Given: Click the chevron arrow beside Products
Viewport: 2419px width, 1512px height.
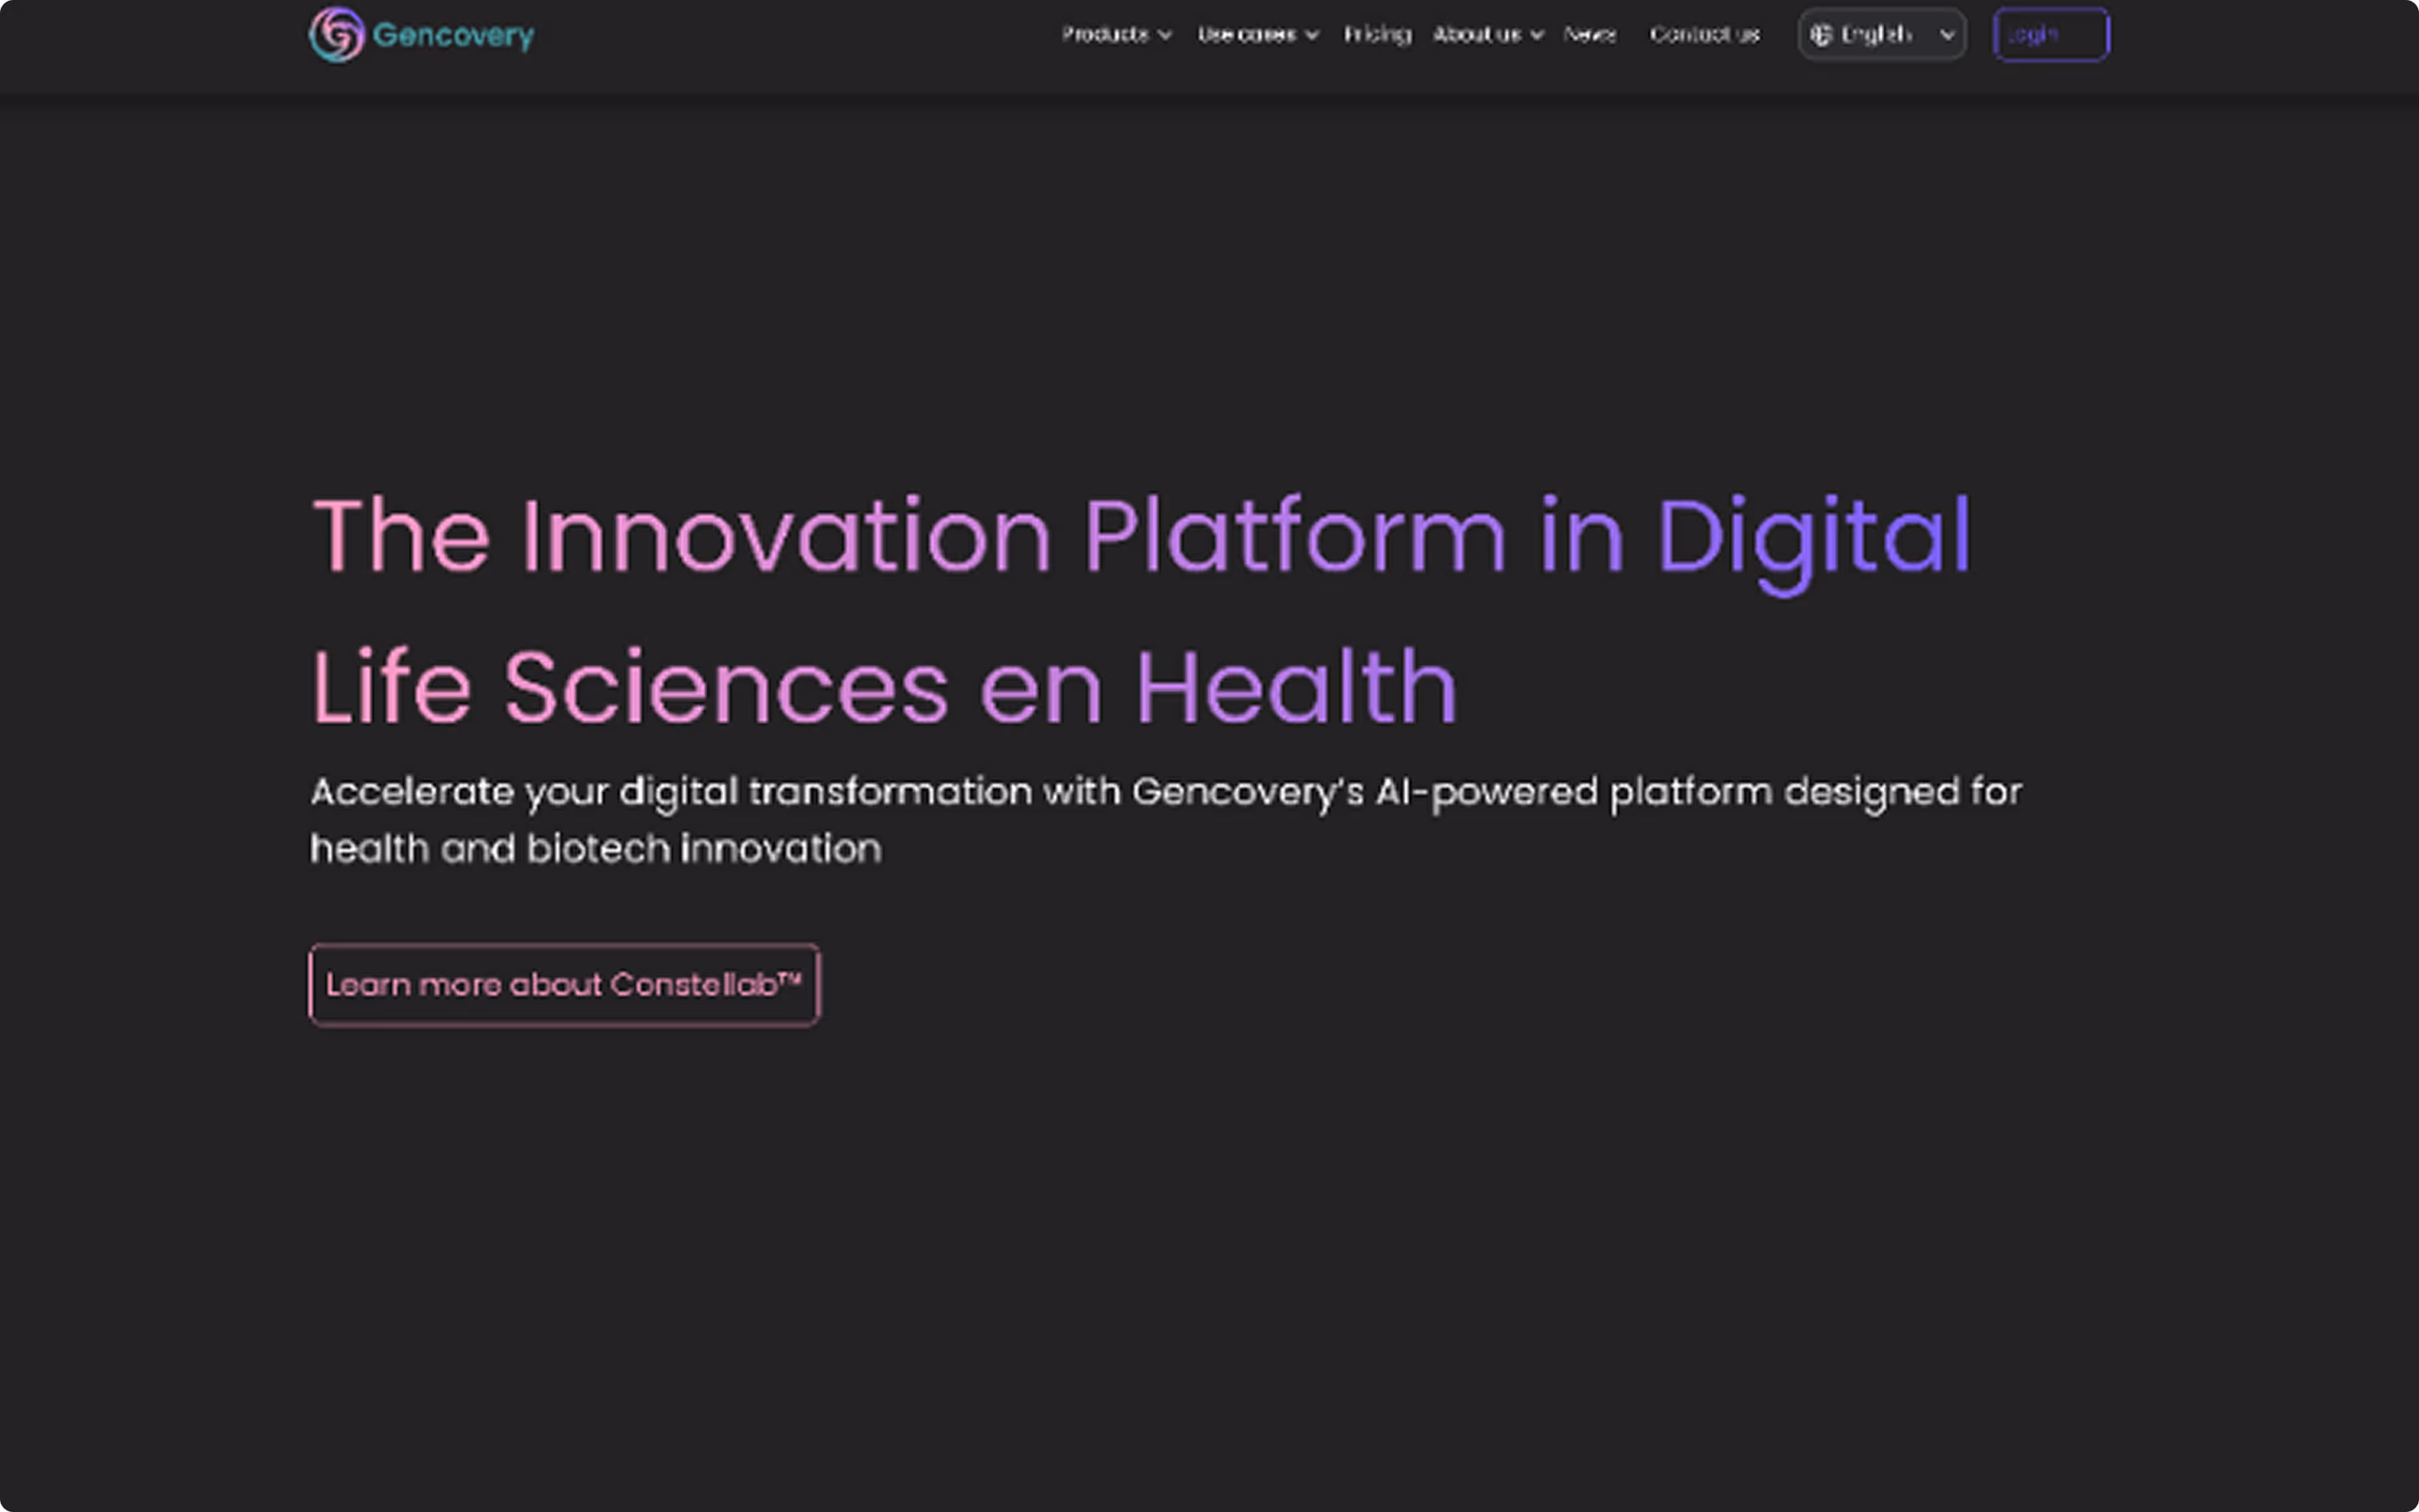Looking at the screenshot, I should point(1164,35).
